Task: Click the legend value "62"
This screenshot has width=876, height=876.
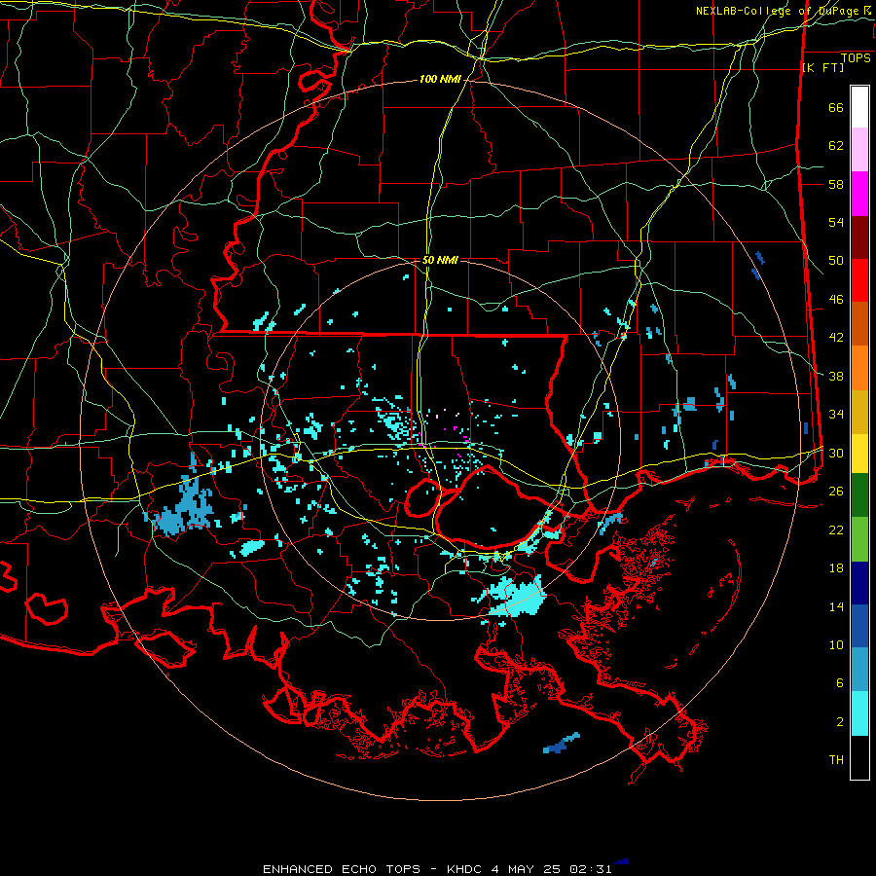Action: [x=836, y=146]
